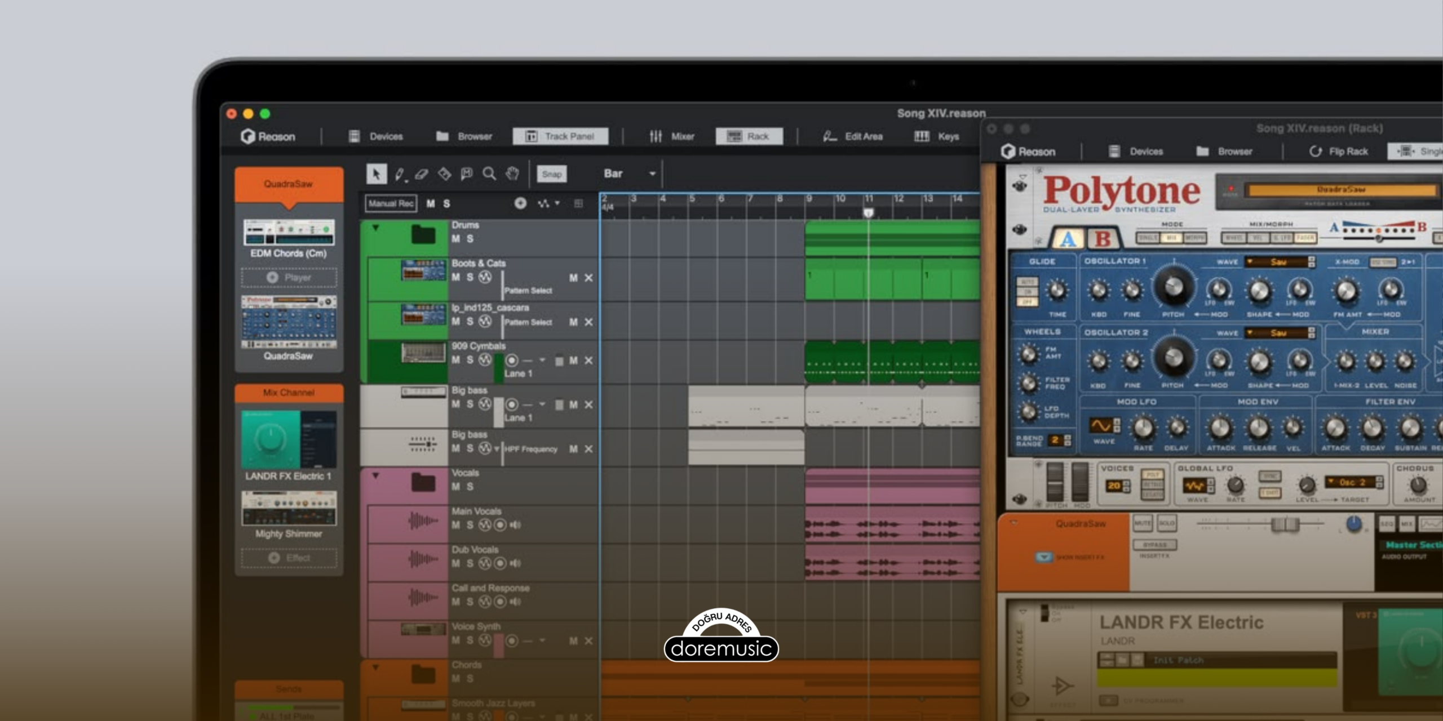Select the arrow selection tool
The height and width of the screenshot is (721, 1443).
[x=376, y=174]
